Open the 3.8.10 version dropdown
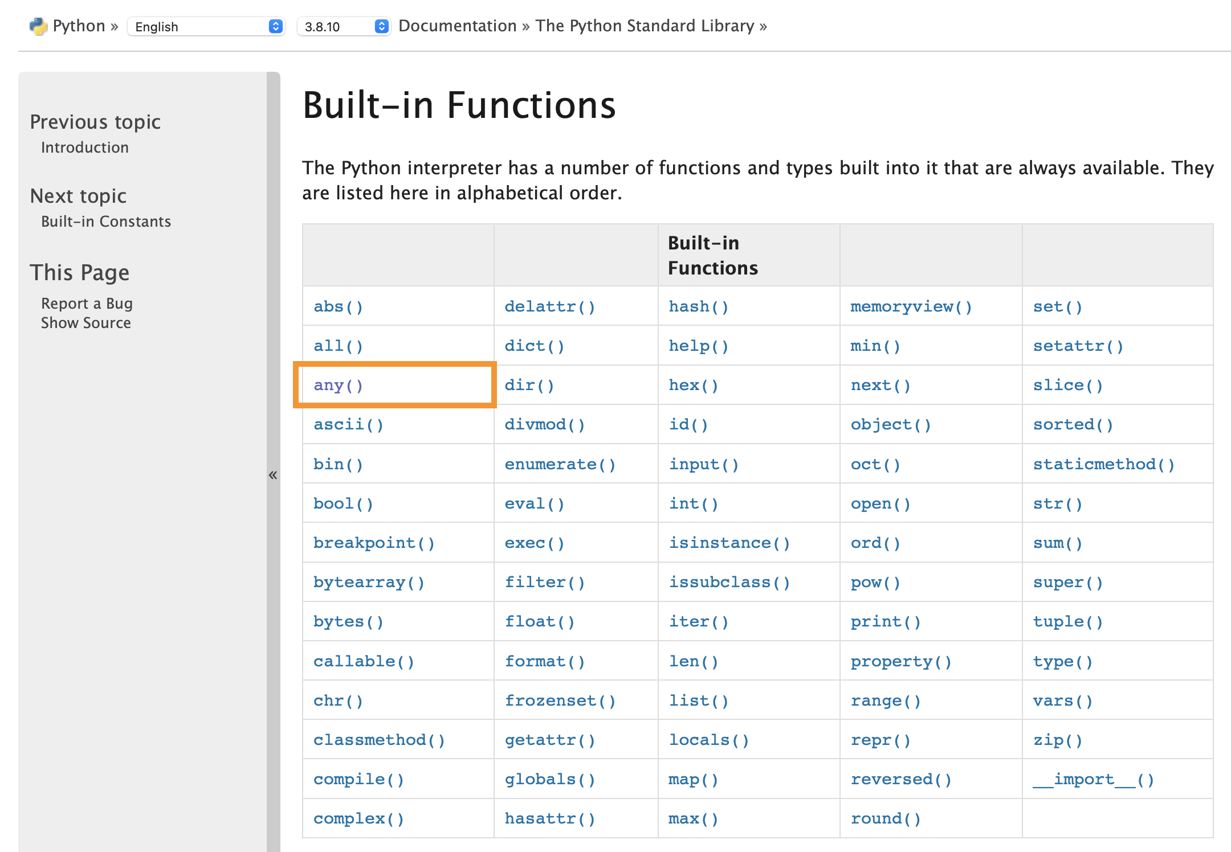This screenshot has width=1231, height=852. (344, 27)
